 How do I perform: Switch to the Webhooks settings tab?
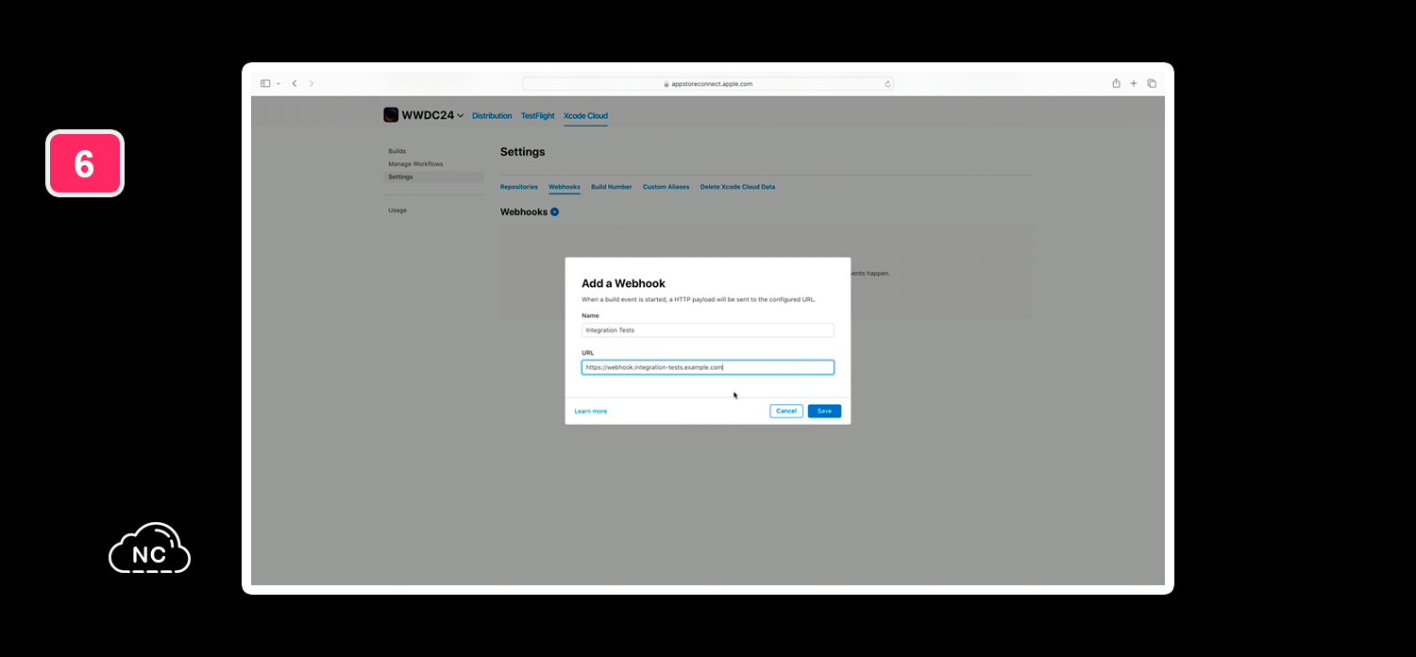pos(565,187)
